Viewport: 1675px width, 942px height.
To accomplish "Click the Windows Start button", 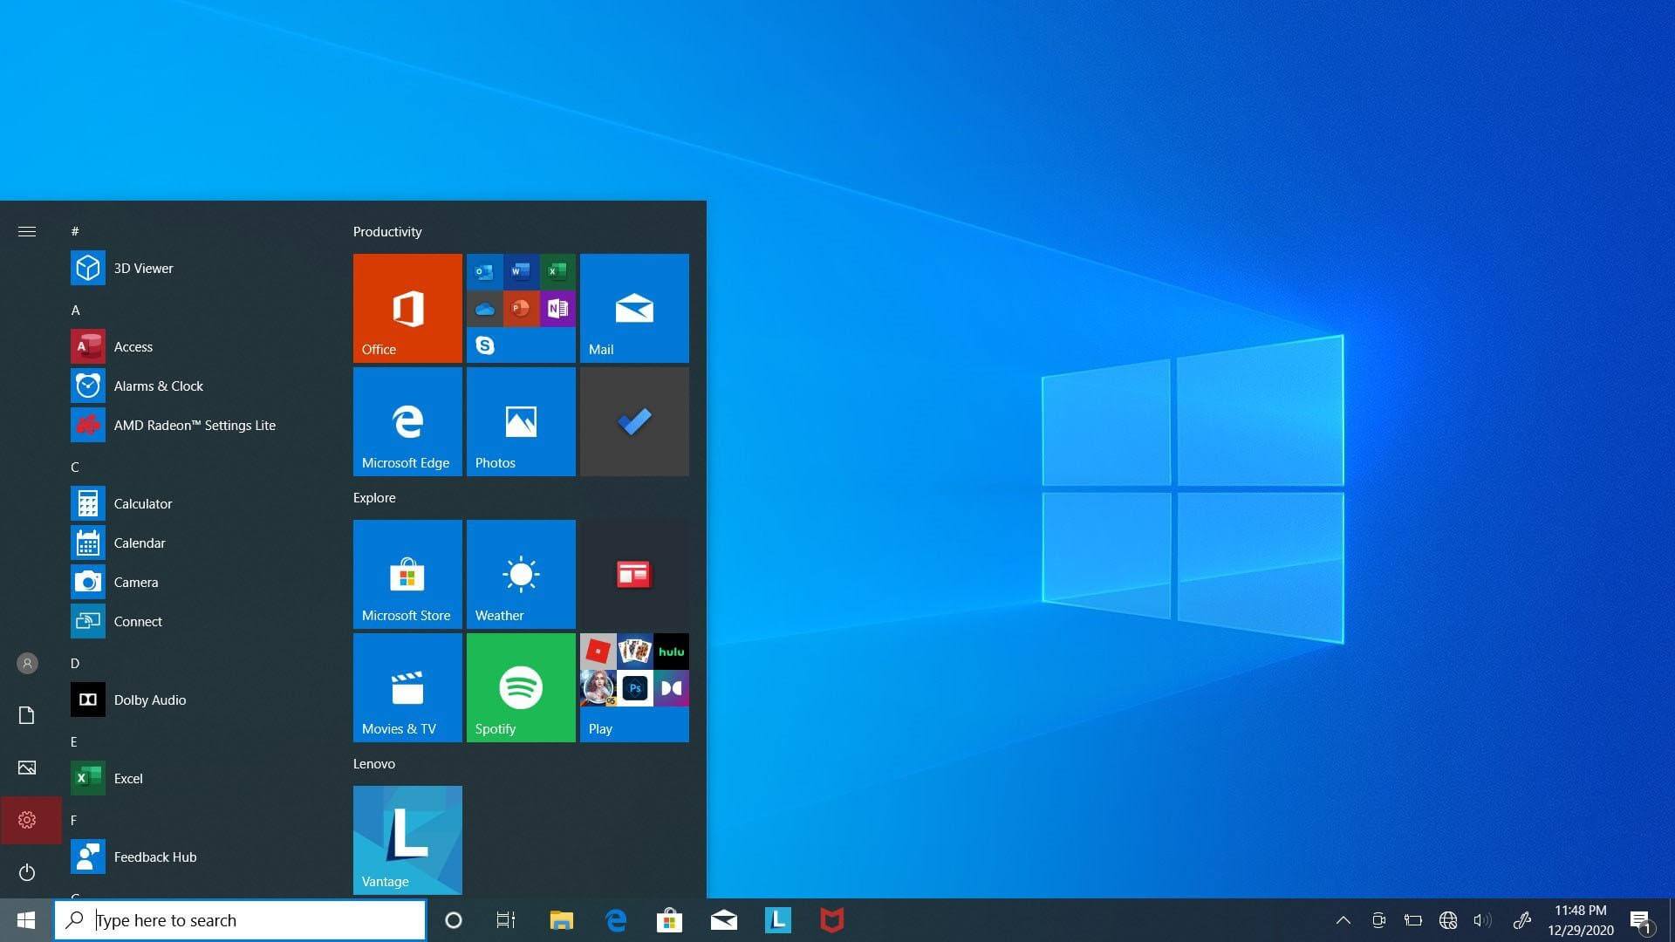I will coord(26,920).
